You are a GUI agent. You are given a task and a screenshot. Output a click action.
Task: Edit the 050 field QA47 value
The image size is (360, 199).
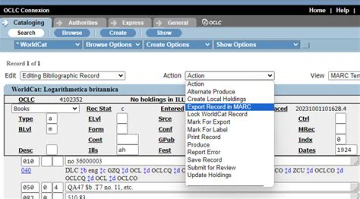pos(211,187)
